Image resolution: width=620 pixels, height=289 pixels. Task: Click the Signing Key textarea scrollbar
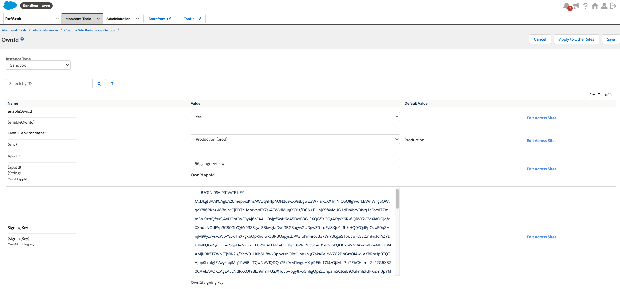(x=397, y=199)
